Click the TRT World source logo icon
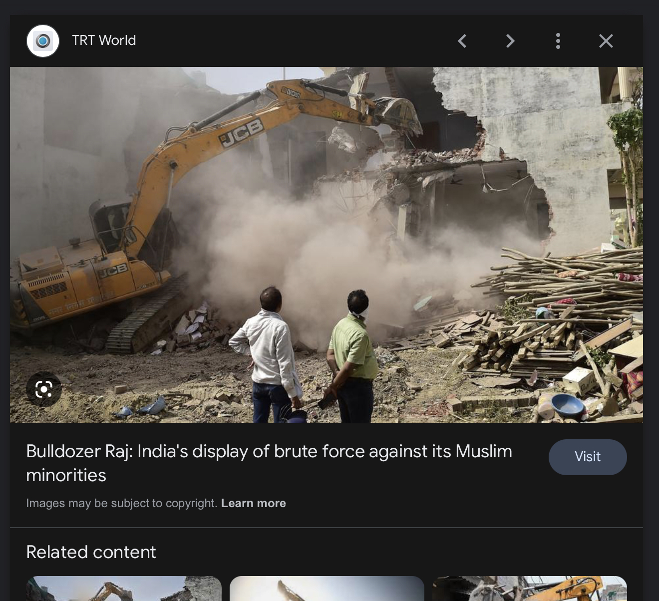 [43, 41]
